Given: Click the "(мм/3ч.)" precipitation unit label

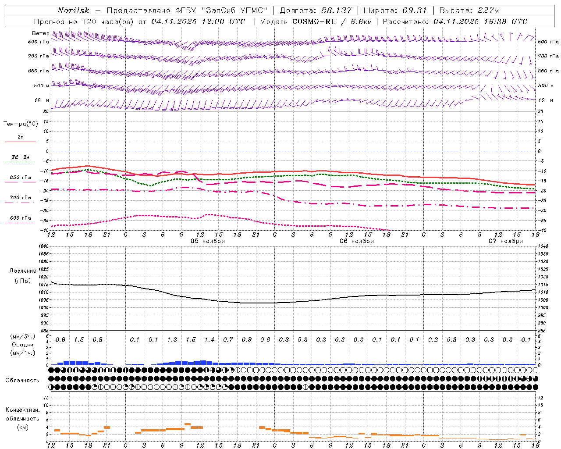Looking at the screenshot, I should [23, 336].
